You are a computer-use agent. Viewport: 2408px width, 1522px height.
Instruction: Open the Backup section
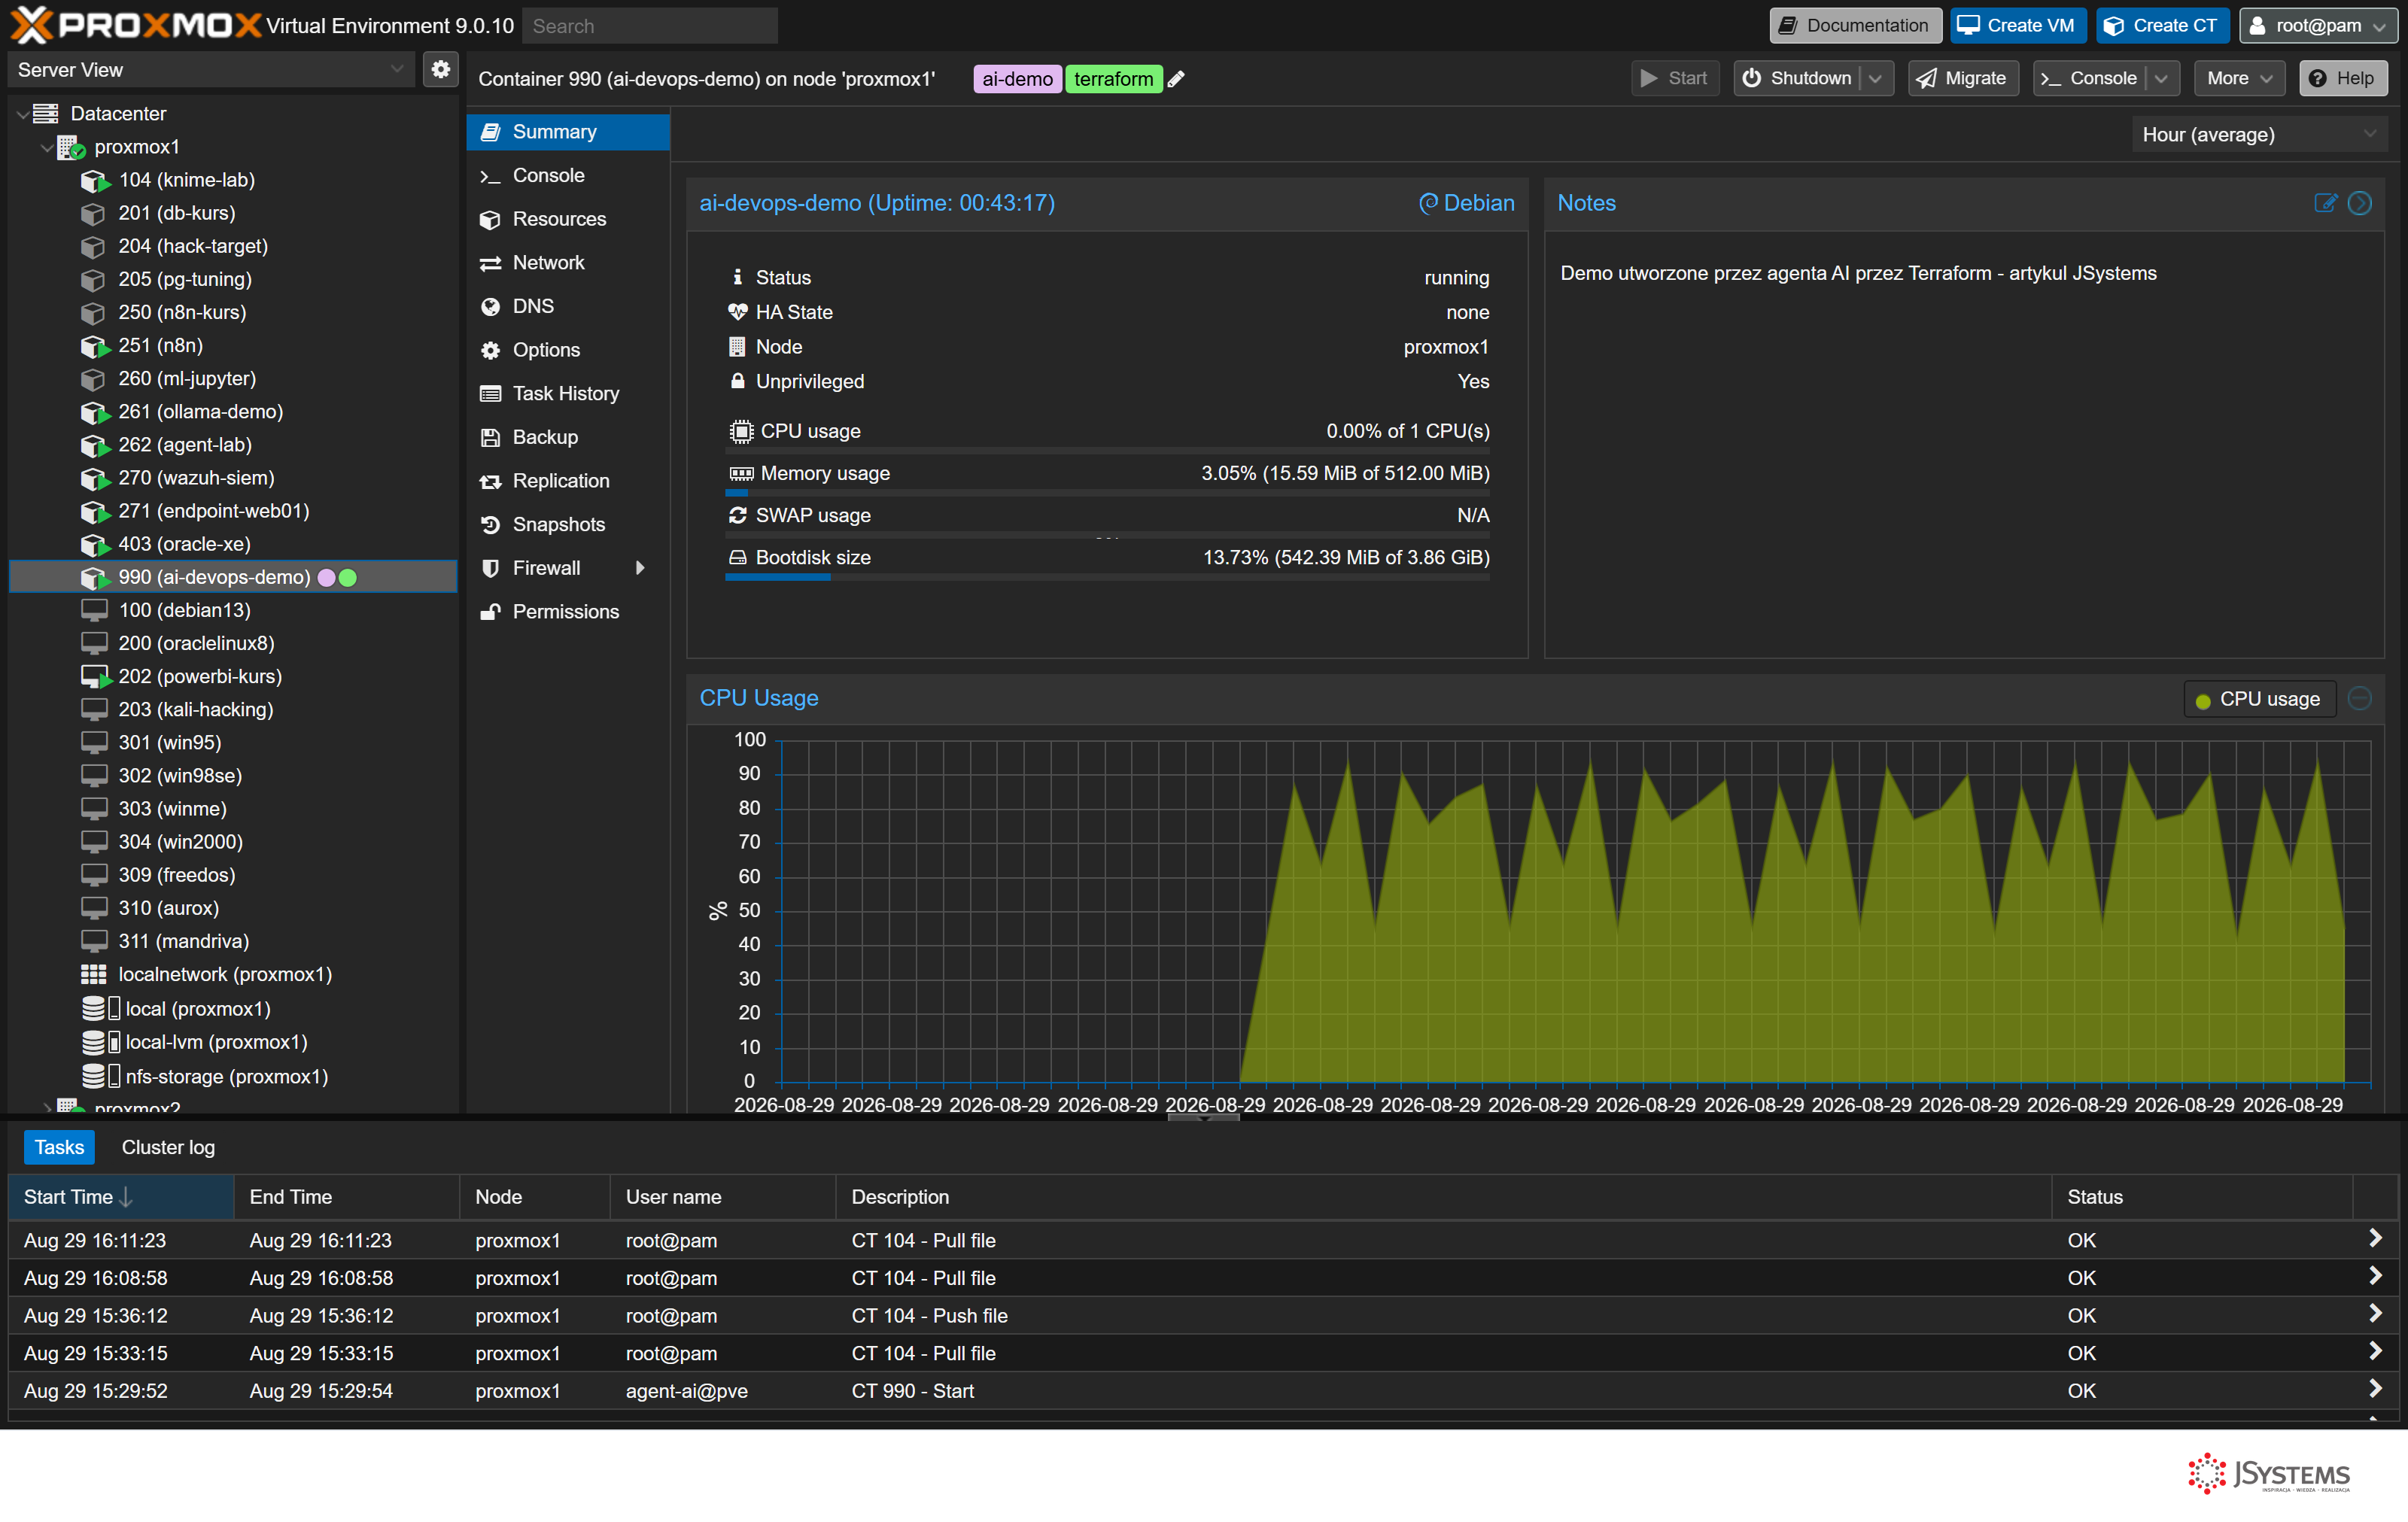(x=567, y=437)
